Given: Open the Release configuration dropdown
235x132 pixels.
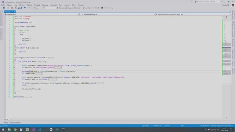Looking at the screenshot, I should pyautogui.click(x=37, y=8).
